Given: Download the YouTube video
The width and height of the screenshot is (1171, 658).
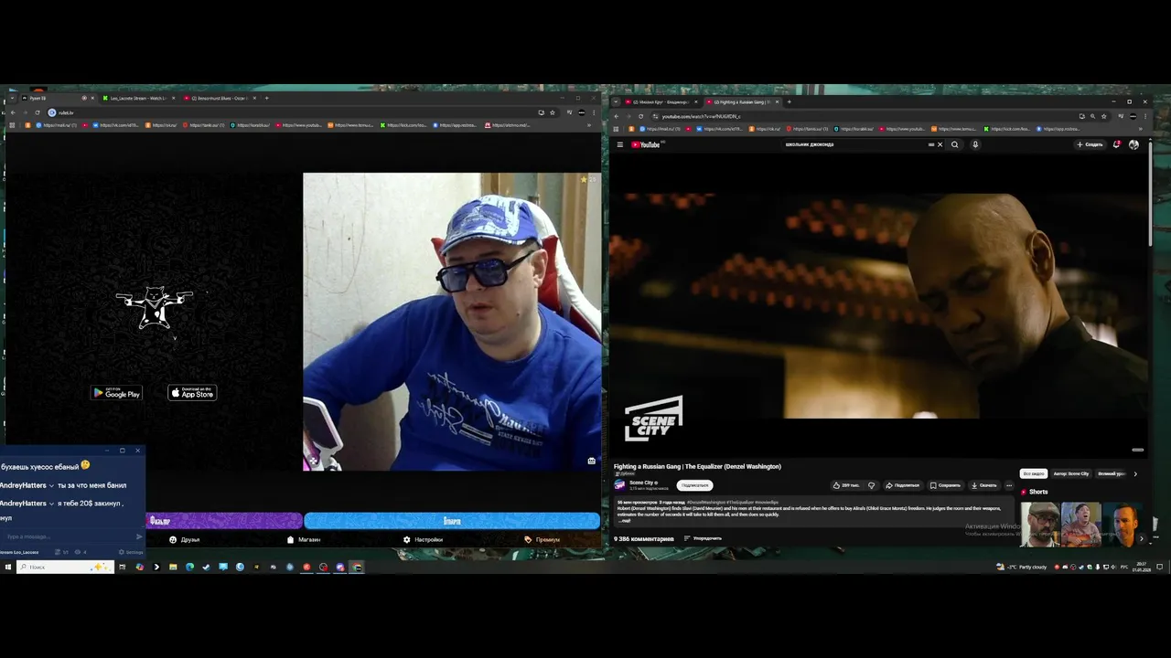Looking at the screenshot, I should (x=984, y=485).
